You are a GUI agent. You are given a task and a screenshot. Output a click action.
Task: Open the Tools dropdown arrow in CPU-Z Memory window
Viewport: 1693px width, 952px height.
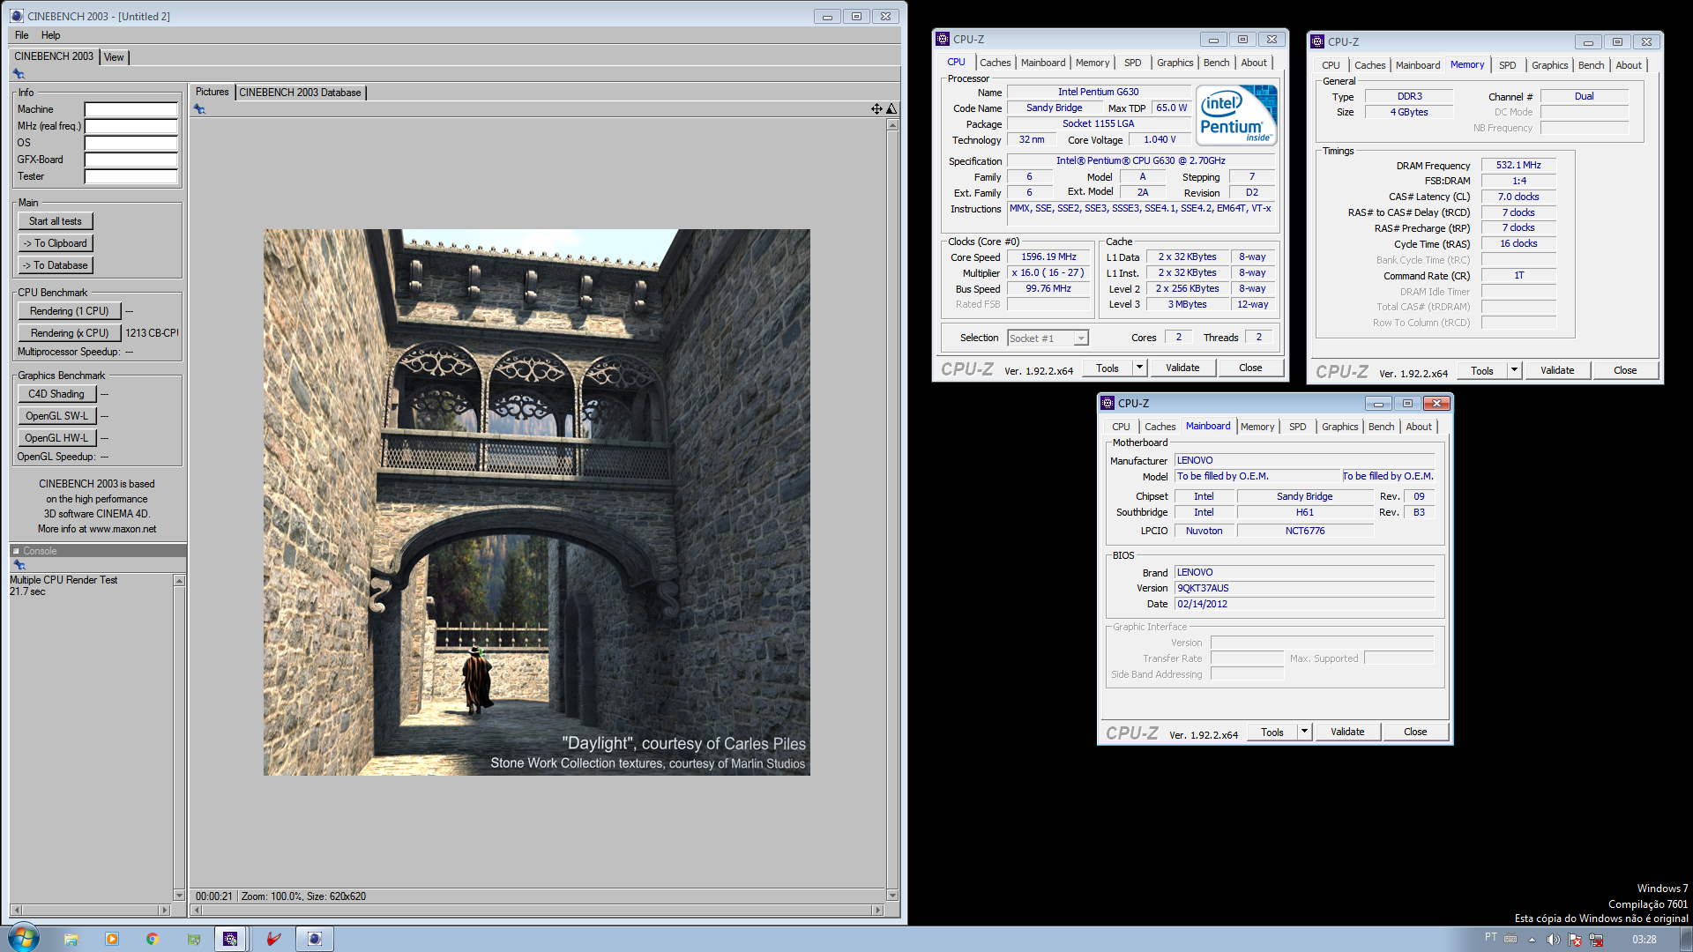1514,370
